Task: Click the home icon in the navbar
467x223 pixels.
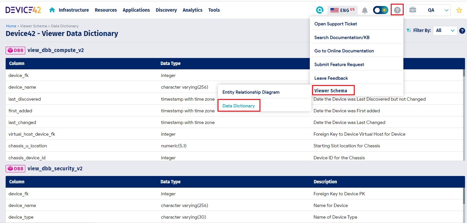Action: (52, 10)
